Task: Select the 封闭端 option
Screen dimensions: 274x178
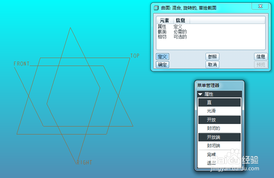Action: pyautogui.click(x=219, y=146)
